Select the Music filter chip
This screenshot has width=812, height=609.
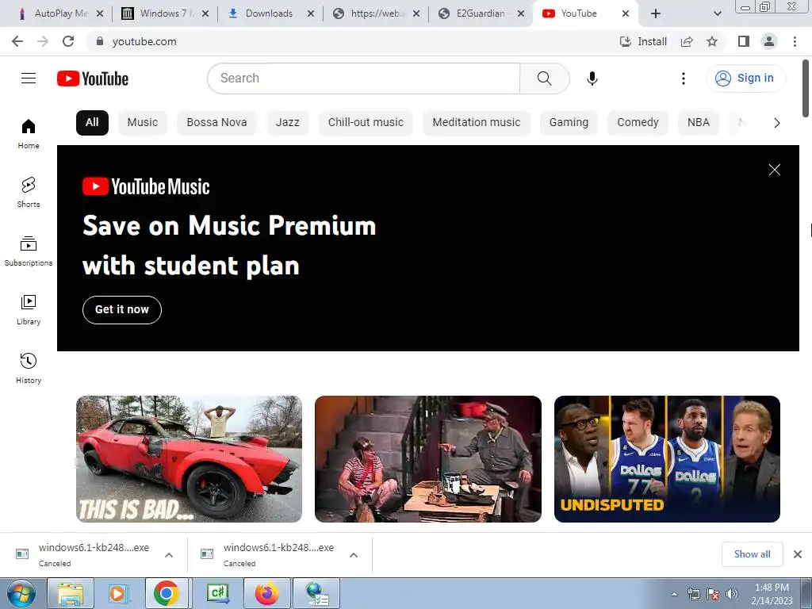coord(143,123)
